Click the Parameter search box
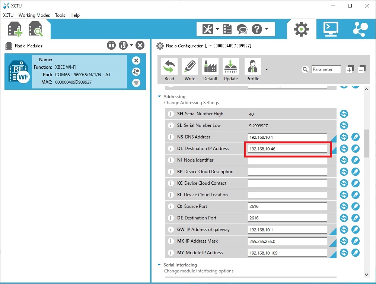 pyautogui.click(x=326, y=69)
